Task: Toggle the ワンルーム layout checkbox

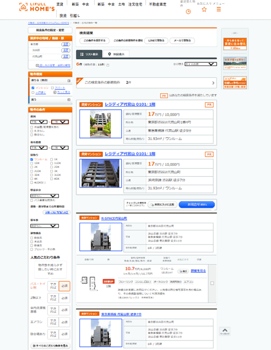Action: pyautogui.click(x=31, y=159)
